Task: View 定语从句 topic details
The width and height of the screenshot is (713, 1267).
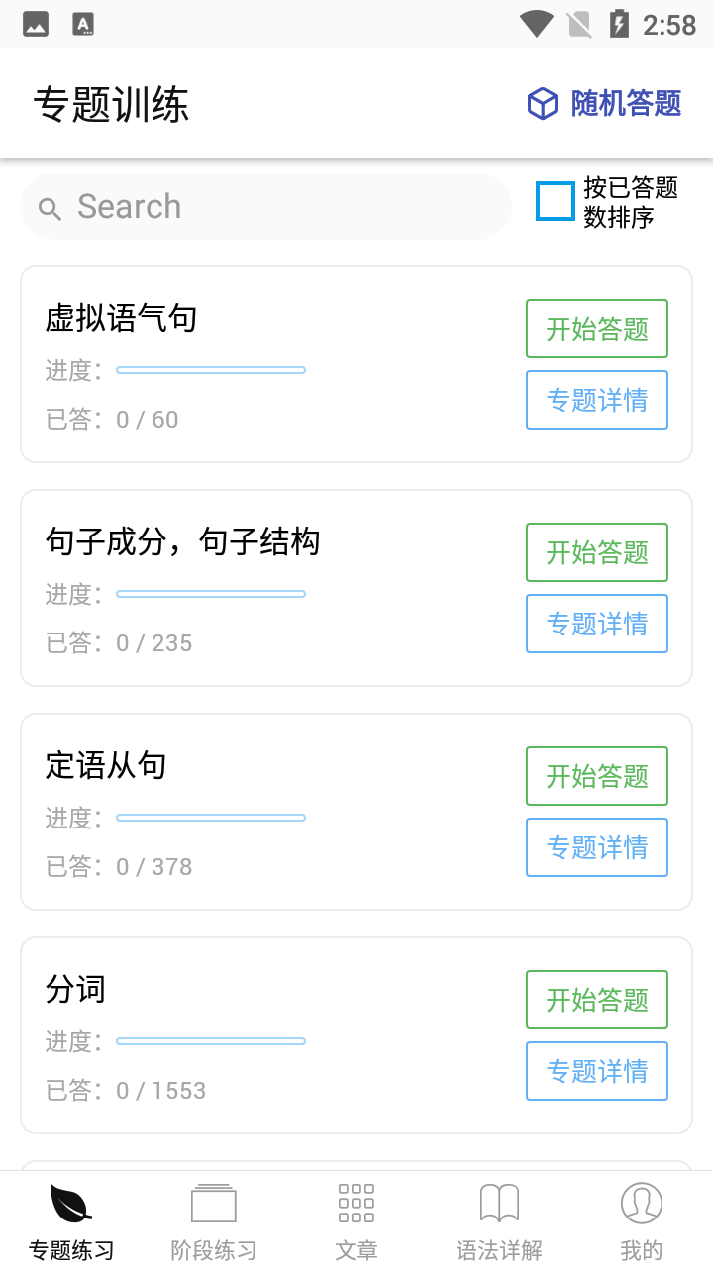Action: 597,847
